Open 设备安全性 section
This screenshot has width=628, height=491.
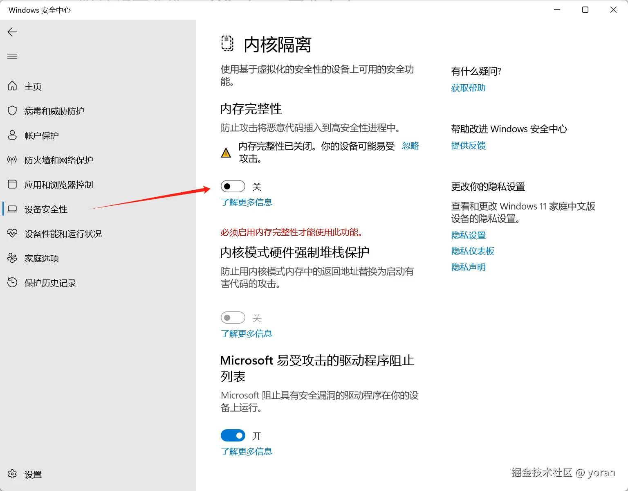click(98, 209)
